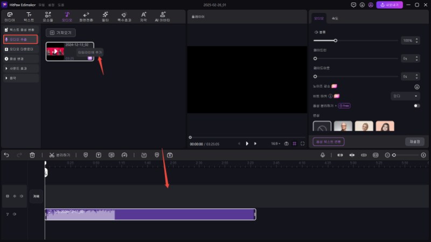Click the undo arrow in timeline toolbar
Screen dimensions: 431x242
click(6, 155)
